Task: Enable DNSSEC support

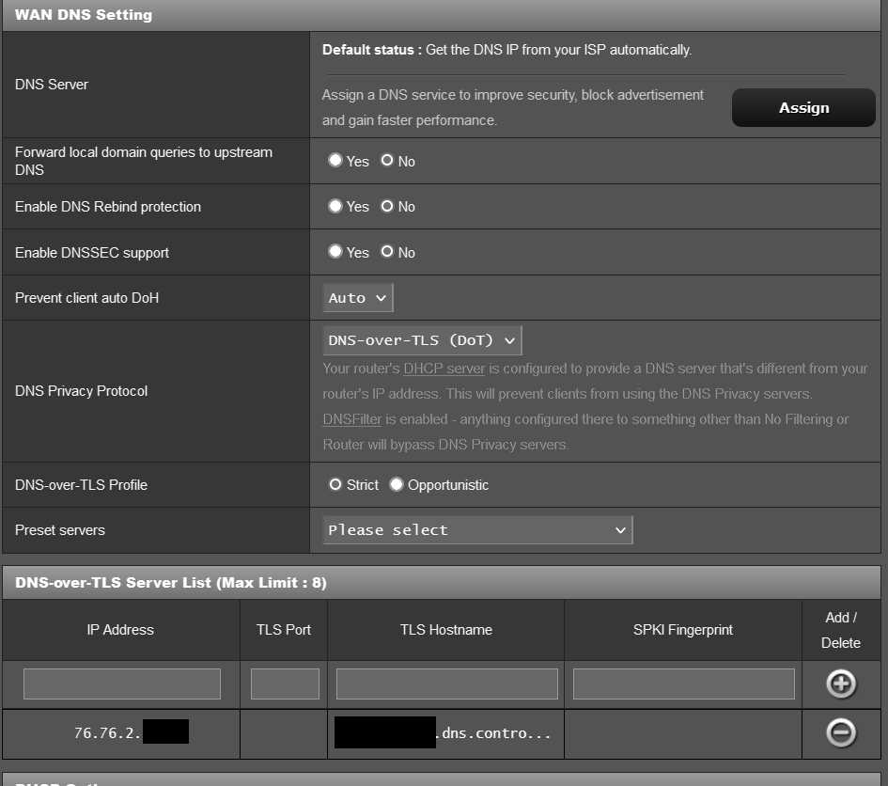Action: pos(335,252)
